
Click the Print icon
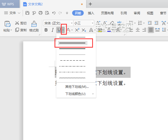click(x=41, y=13)
